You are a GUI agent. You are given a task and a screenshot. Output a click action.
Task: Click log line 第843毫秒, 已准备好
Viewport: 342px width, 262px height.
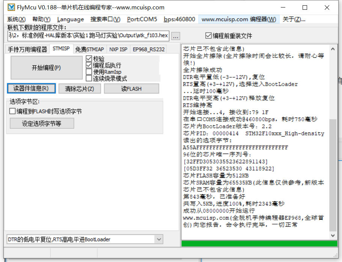tap(214, 197)
